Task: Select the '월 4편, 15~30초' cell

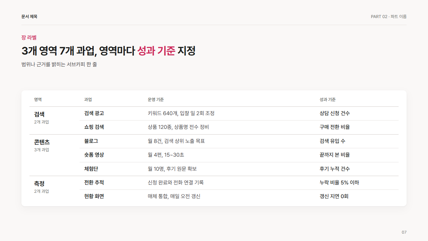Action: (166, 155)
